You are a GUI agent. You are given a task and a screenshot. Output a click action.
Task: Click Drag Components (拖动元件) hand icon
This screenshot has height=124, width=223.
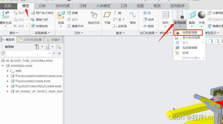click(94, 15)
